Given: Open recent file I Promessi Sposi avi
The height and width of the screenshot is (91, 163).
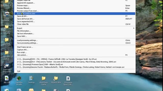Looking at the screenshot, I should 75,64.
